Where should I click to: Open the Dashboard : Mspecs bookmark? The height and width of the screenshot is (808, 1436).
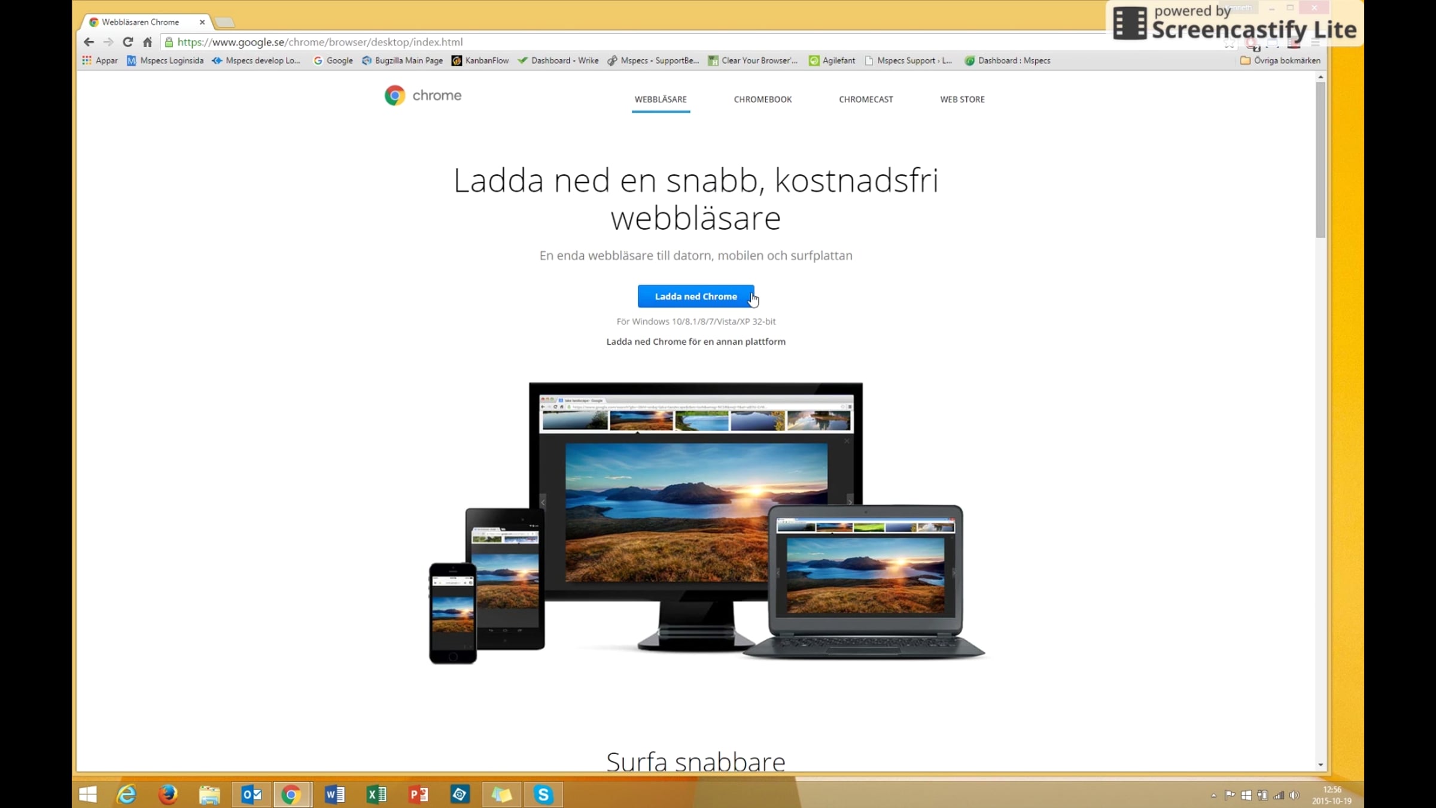click(x=1008, y=60)
